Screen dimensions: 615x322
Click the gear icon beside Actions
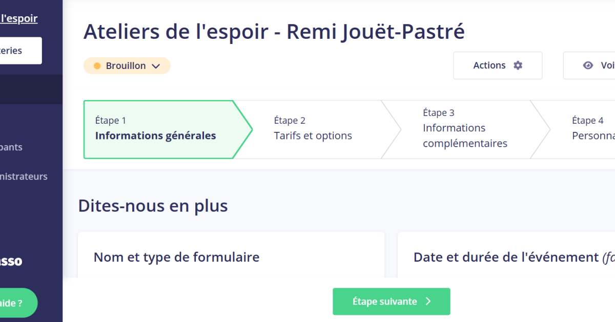(518, 65)
